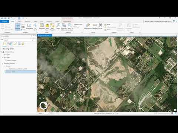
Task: Click the coordinate readout in status bar
Action: click(x=103, y=113)
